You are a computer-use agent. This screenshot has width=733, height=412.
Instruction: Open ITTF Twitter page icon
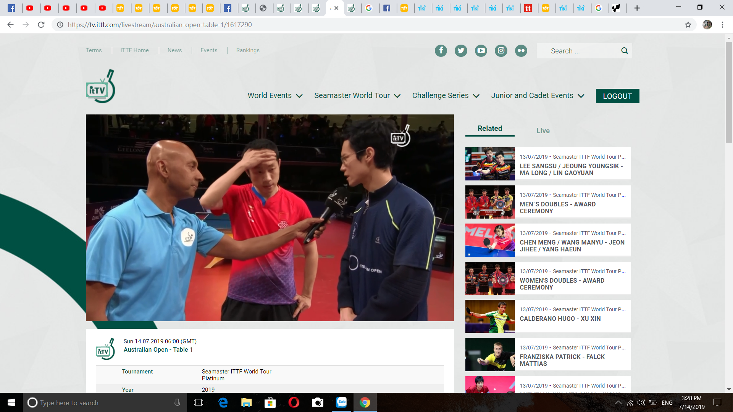461,51
